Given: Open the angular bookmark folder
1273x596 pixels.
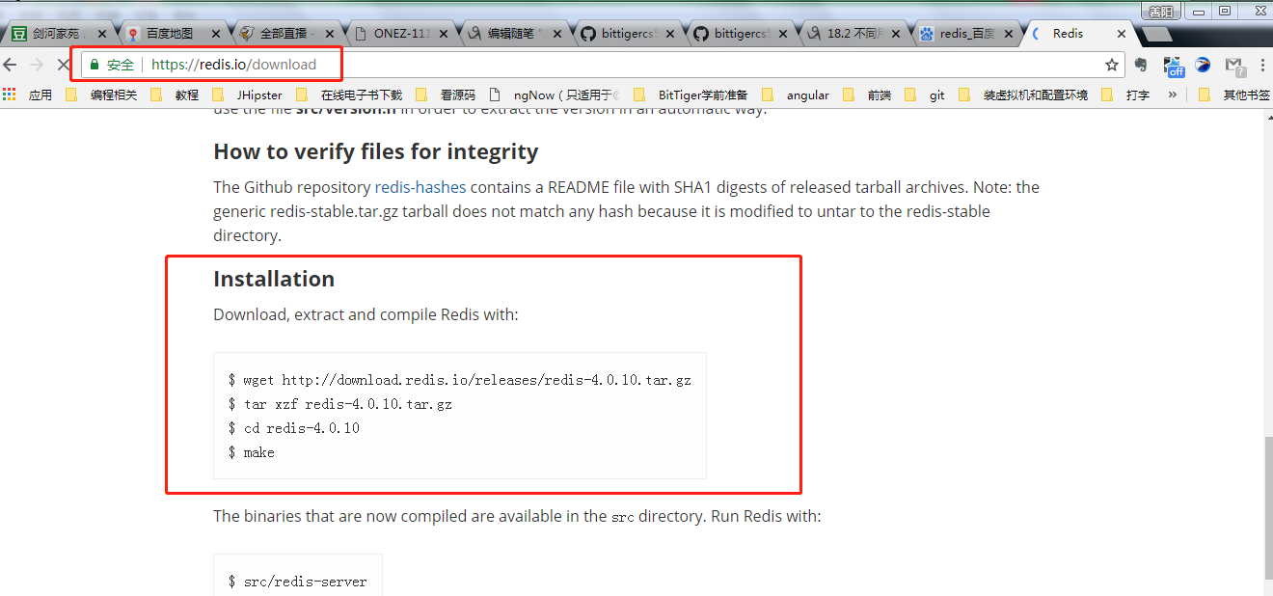Looking at the screenshot, I should [796, 95].
